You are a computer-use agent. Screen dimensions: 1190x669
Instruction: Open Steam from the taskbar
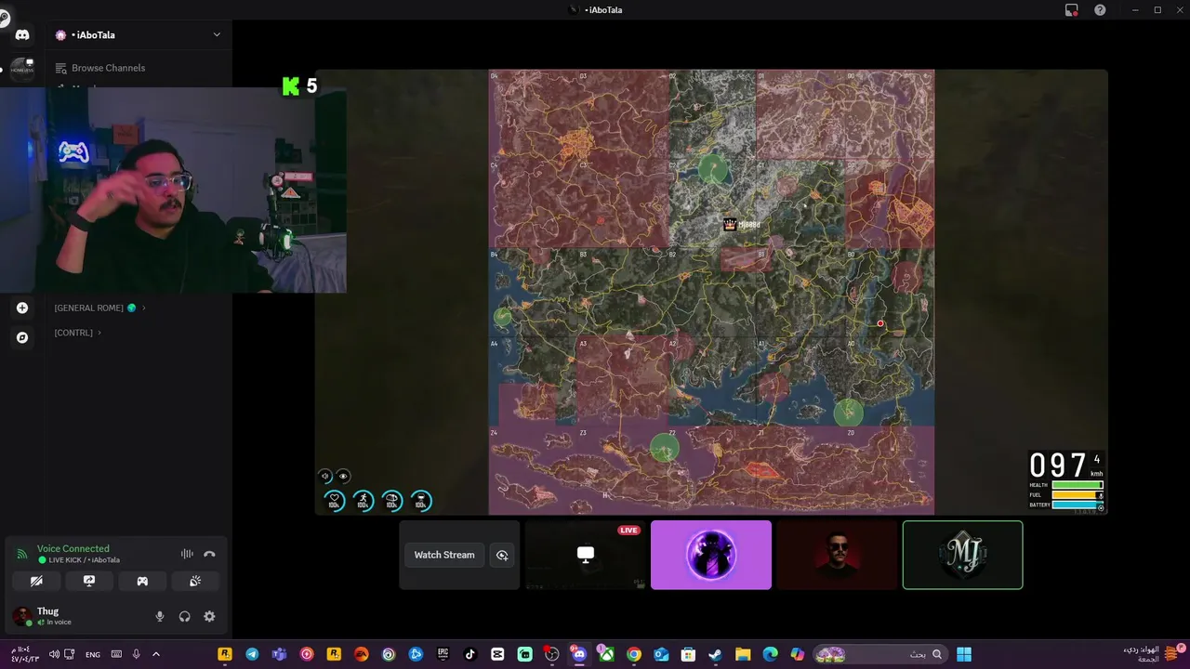coord(715,654)
